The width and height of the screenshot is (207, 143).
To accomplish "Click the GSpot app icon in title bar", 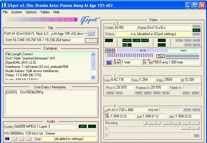I will [4, 5].
